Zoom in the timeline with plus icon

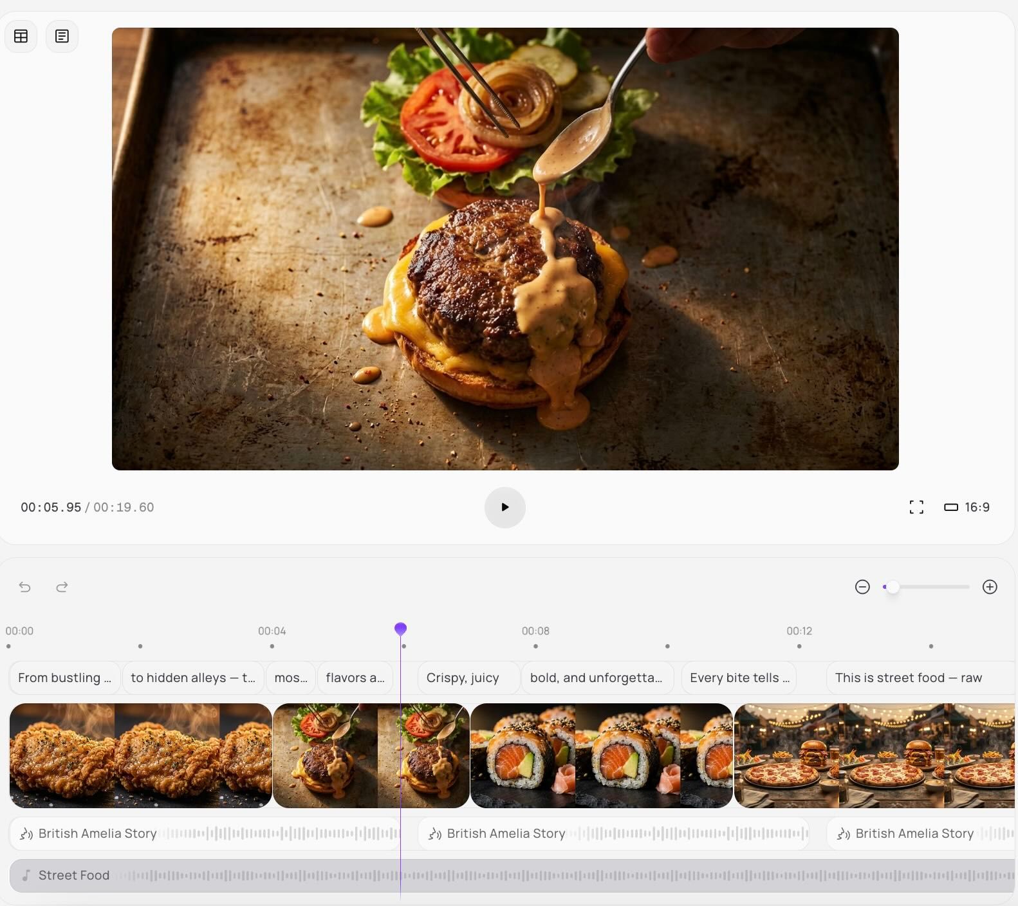[990, 587]
